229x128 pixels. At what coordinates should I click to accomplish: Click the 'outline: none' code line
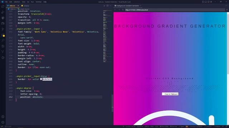point(26,64)
